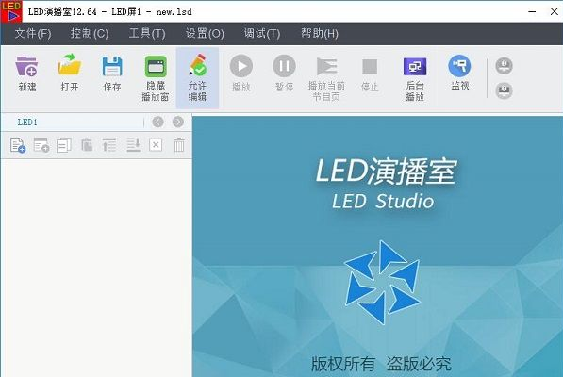Open the 调试(T) menu

[262, 33]
